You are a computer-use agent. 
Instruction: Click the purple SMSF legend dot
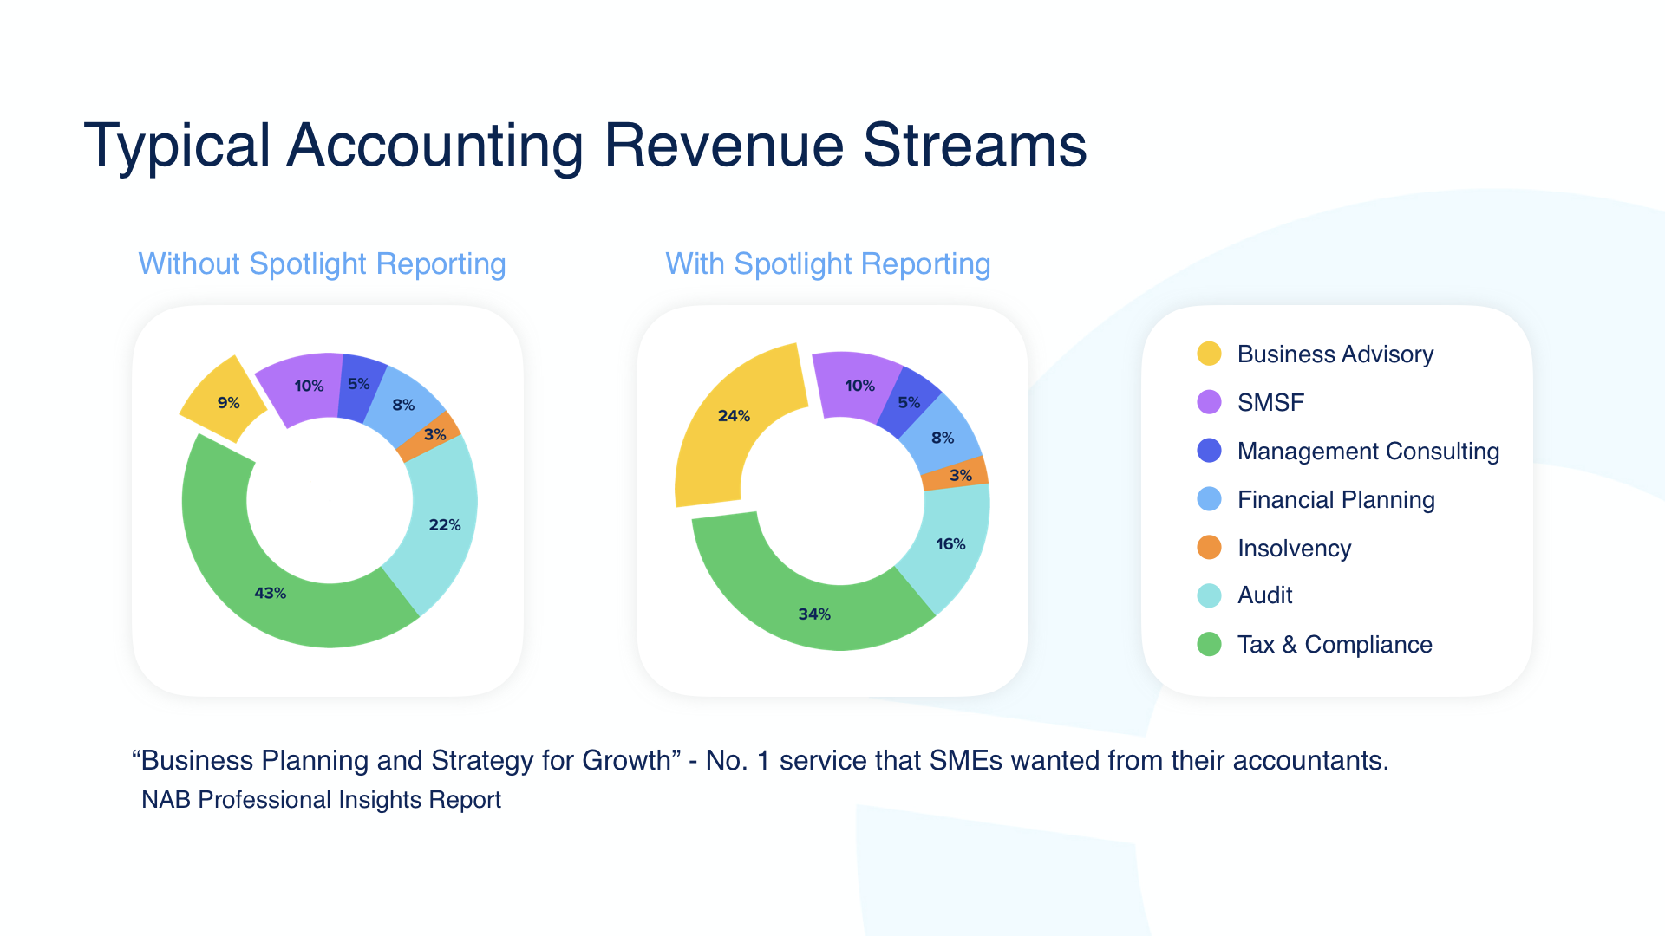tap(1209, 402)
